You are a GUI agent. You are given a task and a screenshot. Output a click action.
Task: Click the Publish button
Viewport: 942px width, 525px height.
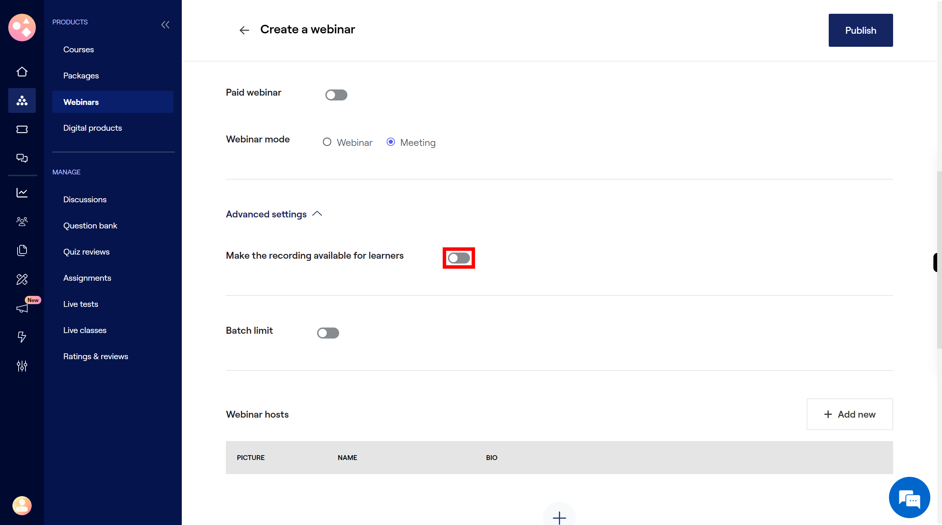coord(860,30)
